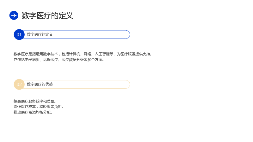Click the paragraph line starting 它包括电子病历
253x142 pixels.
pos(59,60)
